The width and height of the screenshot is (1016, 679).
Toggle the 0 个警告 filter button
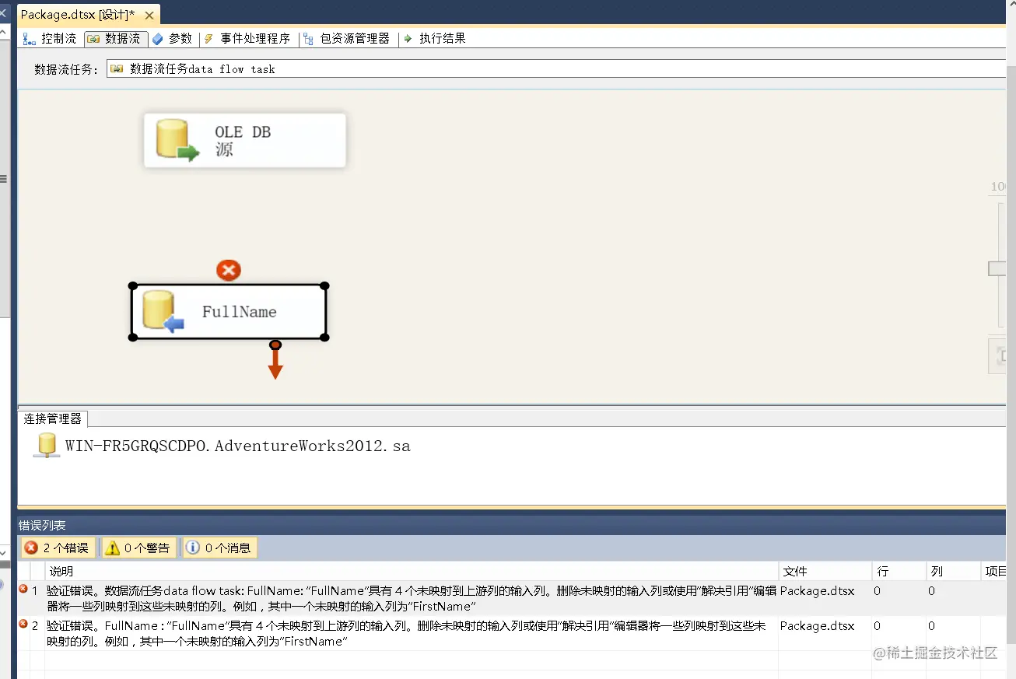138,548
